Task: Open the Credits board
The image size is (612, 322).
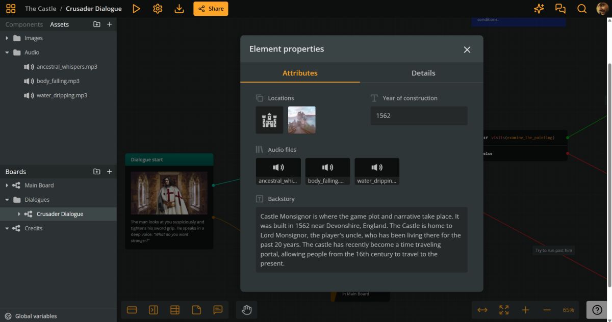Action: pos(33,228)
